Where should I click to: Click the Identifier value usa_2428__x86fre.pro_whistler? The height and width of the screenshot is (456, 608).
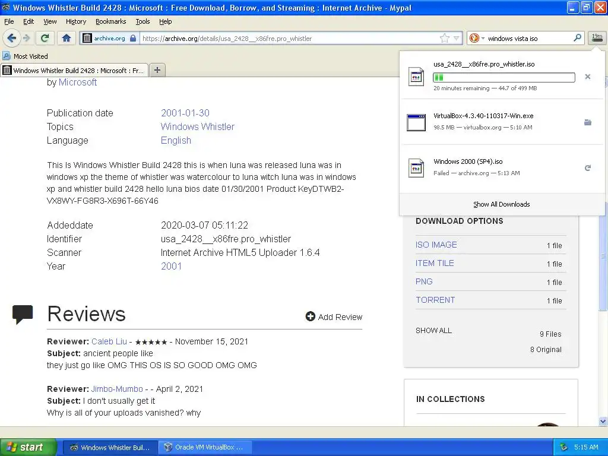226,239
